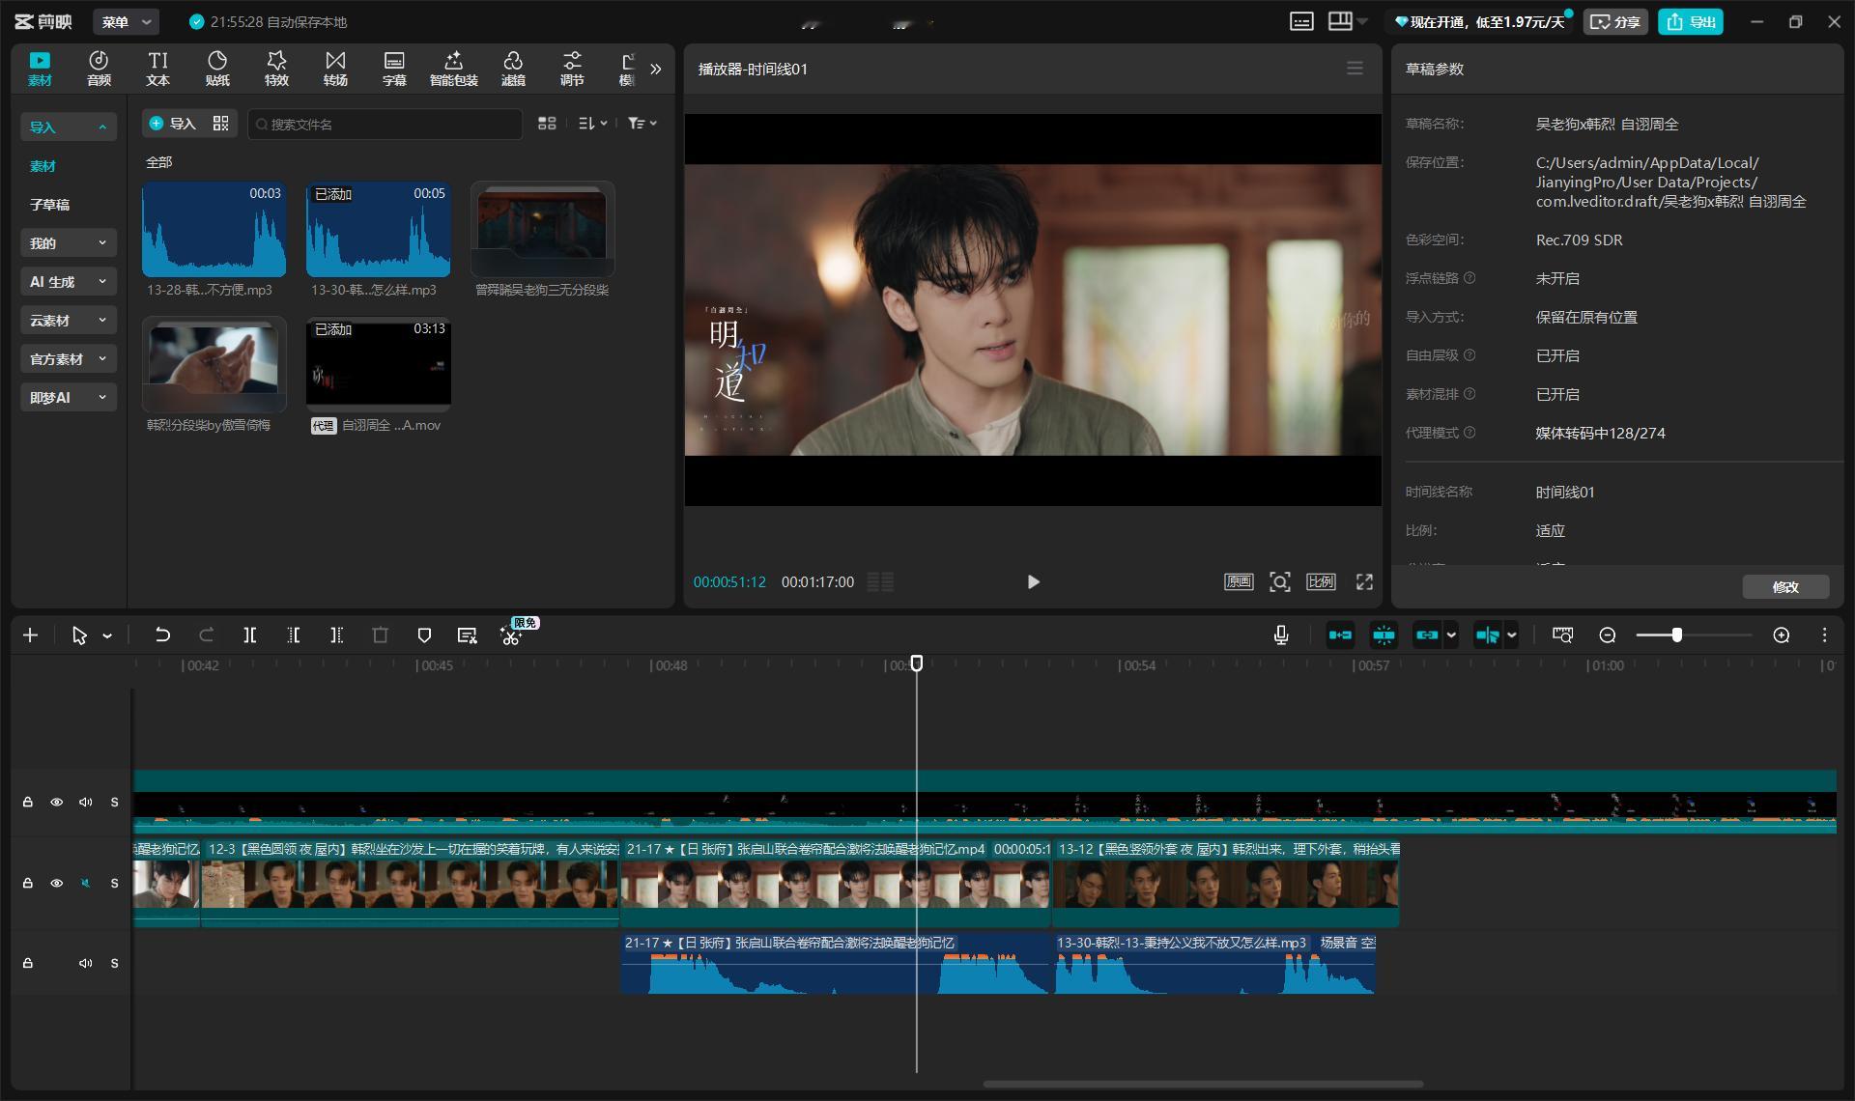The height and width of the screenshot is (1101, 1855).
Task: Expand the 官方素材 sidebar section
Action: pos(68,358)
